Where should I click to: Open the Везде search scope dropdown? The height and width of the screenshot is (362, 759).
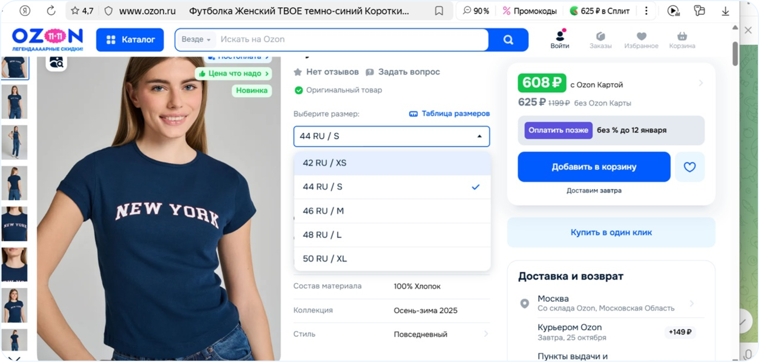point(196,39)
